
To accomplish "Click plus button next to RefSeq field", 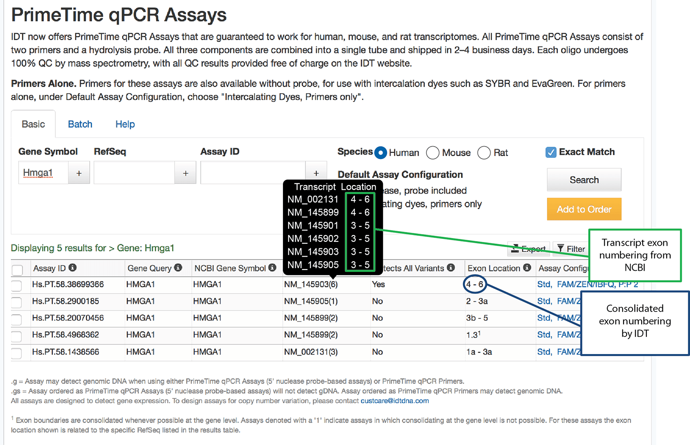I will tap(185, 173).
